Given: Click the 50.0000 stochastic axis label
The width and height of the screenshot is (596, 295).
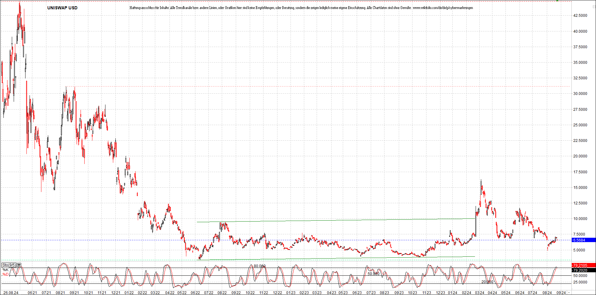Looking at the screenshot, I should [x=580, y=276].
